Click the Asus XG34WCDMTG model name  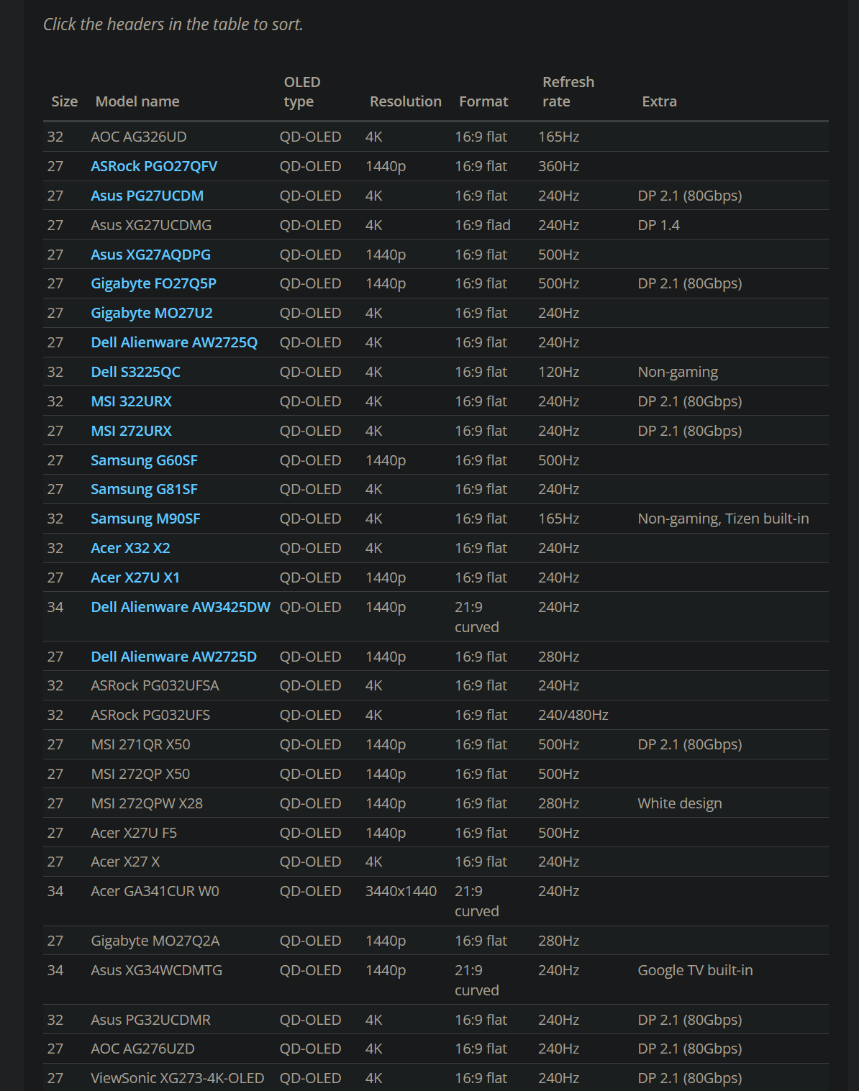tap(156, 970)
